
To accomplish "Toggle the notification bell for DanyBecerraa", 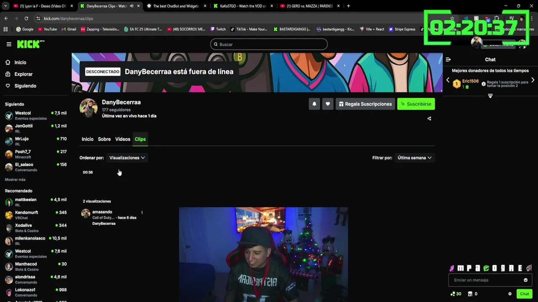I will (x=314, y=104).
